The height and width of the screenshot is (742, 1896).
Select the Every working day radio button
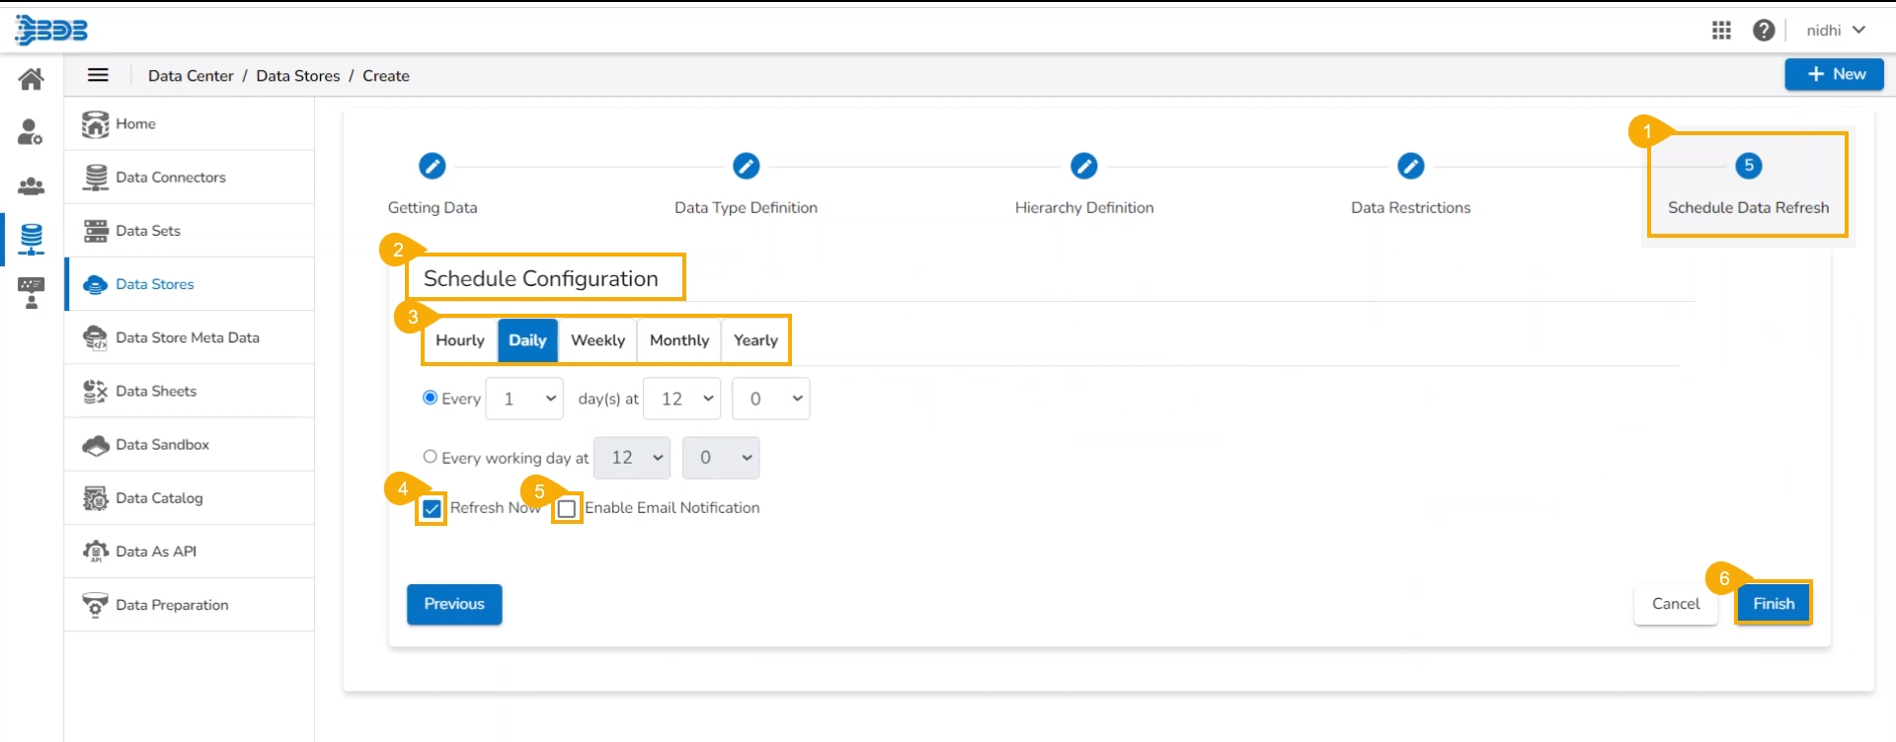coord(430,457)
